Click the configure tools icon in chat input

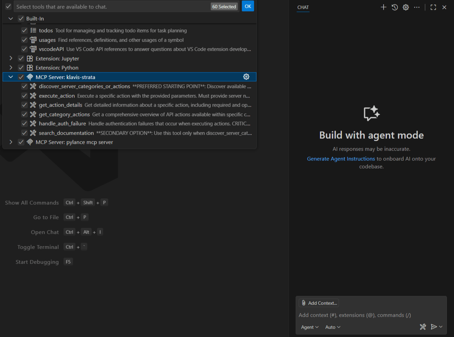[423, 327]
